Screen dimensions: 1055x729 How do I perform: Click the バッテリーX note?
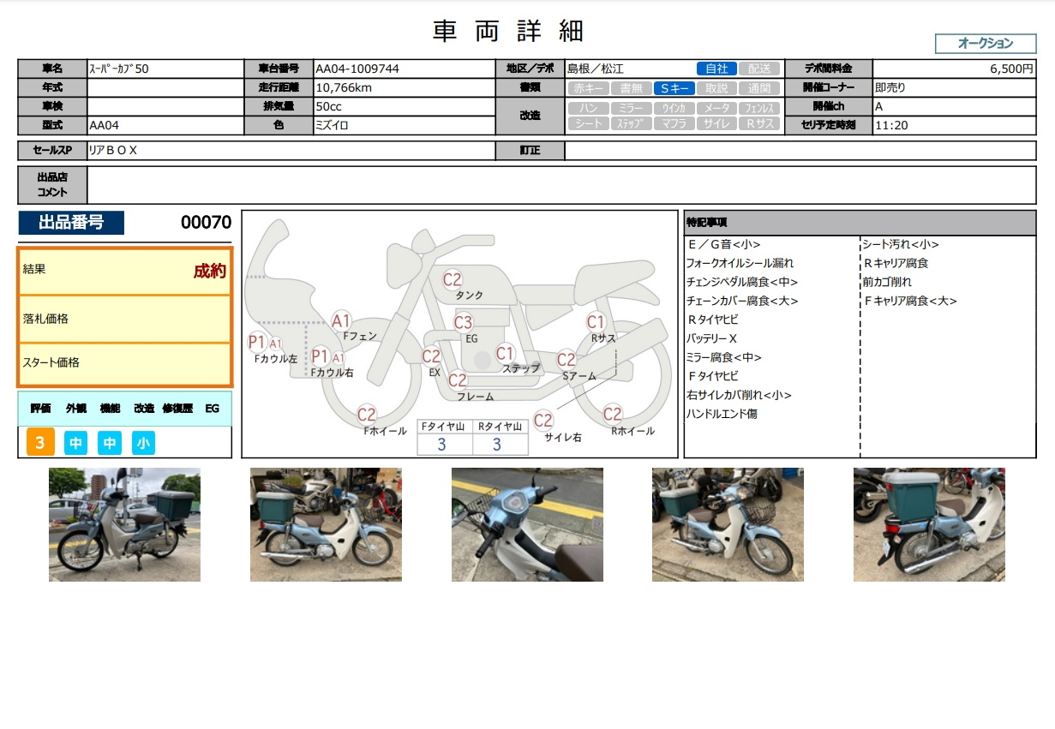[712, 338]
